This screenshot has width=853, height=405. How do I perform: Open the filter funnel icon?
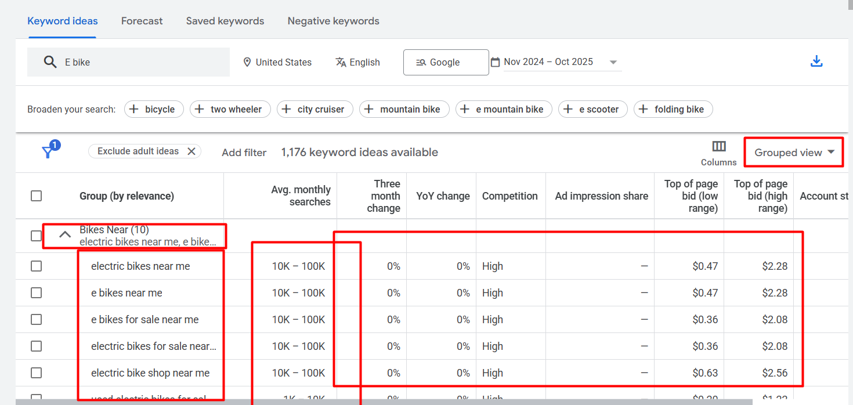click(49, 151)
